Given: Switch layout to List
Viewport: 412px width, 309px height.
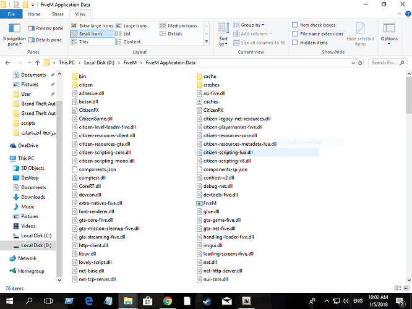Looking at the screenshot, I should coord(123,33).
